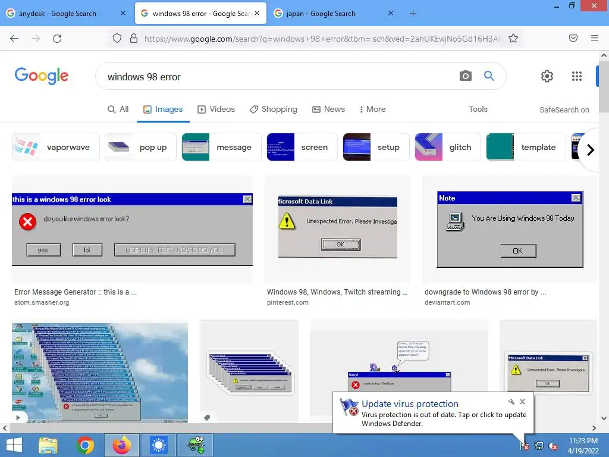Filter by the pop up chip
609x457 pixels.
tap(140, 148)
